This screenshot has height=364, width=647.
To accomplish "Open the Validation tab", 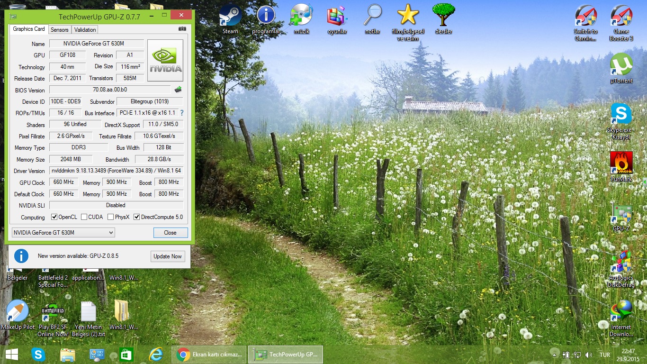I will coord(85,29).
